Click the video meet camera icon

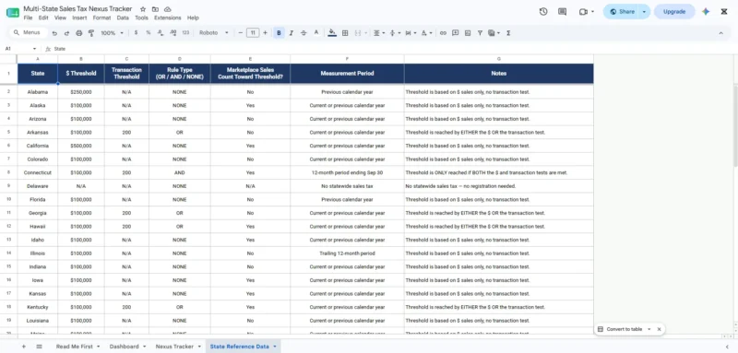[x=584, y=12]
